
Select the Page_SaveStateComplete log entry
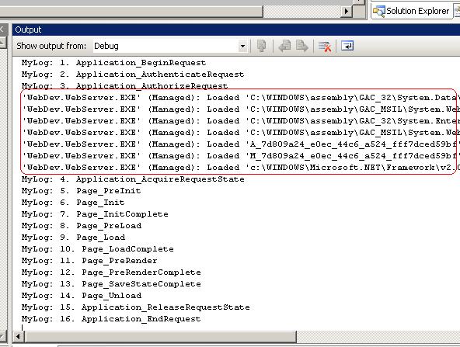111,284
